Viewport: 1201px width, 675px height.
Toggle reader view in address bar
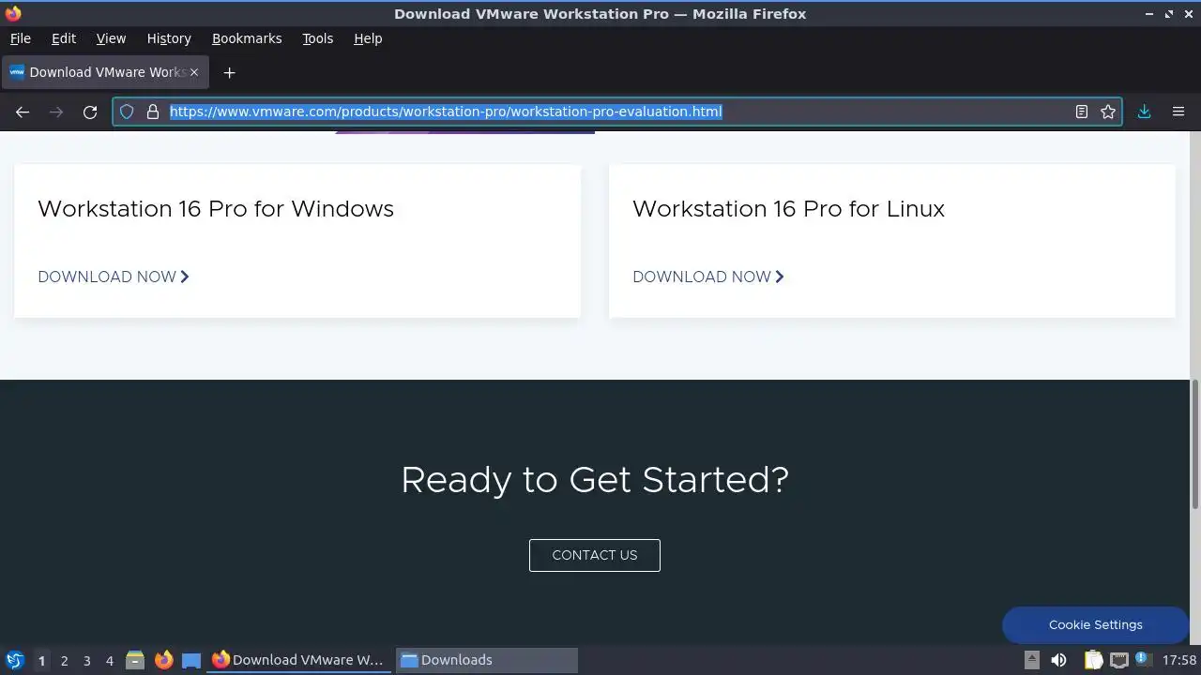coord(1082,112)
